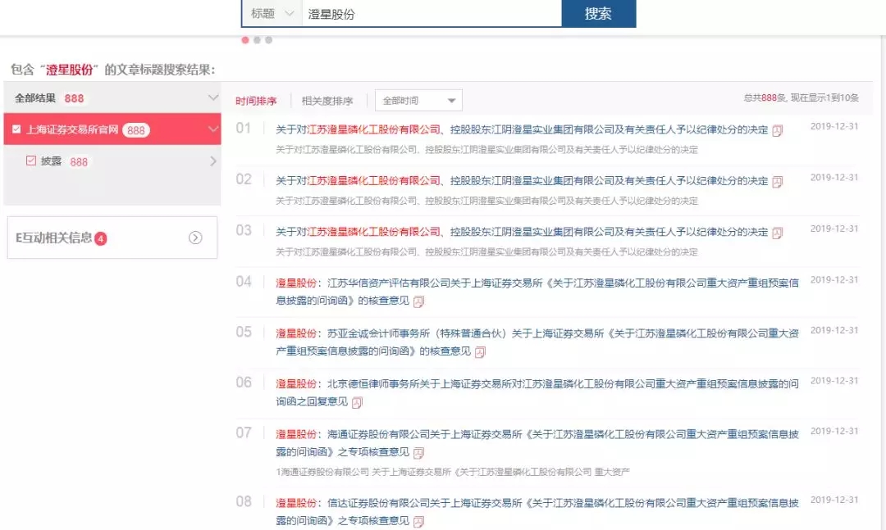The height and width of the screenshot is (530, 886).
Task: Open result 04 江苏华信资产评估 title
Action: point(537,292)
